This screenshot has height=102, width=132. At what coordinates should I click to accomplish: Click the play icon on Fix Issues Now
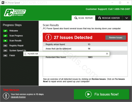(x=88, y=94)
